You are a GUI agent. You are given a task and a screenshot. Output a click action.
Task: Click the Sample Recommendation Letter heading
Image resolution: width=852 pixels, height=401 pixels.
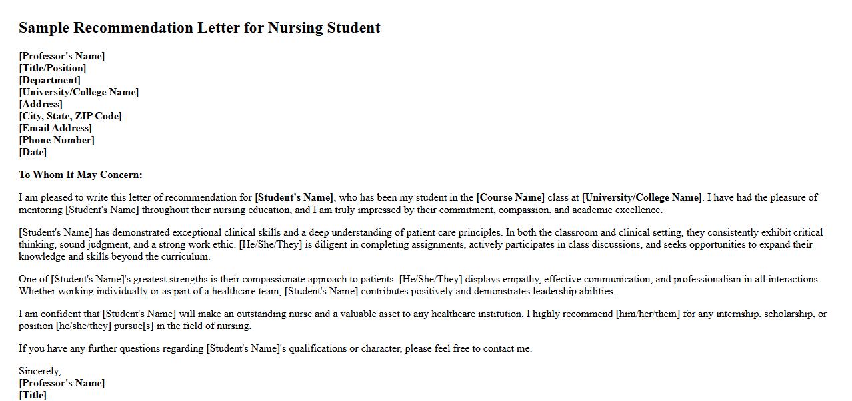pyautogui.click(x=199, y=28)
